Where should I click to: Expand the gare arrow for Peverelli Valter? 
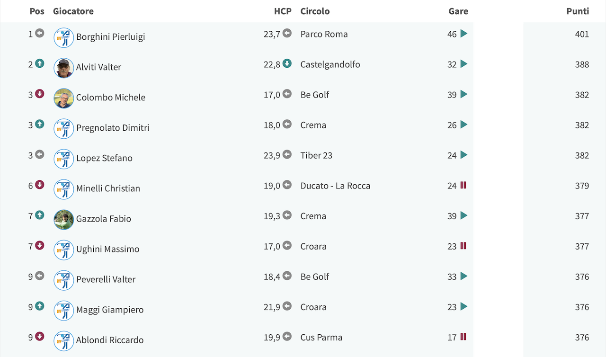point(464,276)
